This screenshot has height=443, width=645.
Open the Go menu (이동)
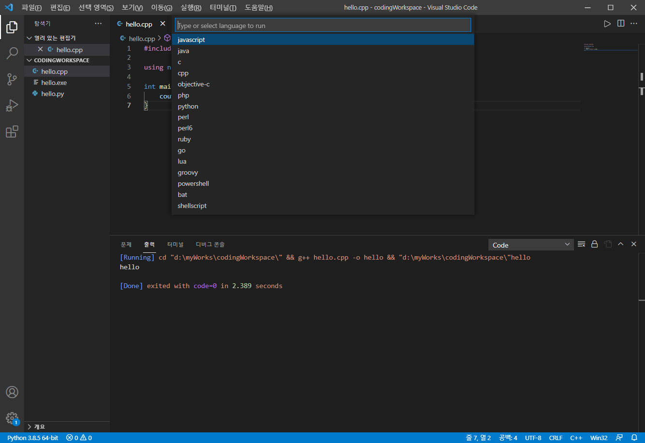tap(161, 7)
